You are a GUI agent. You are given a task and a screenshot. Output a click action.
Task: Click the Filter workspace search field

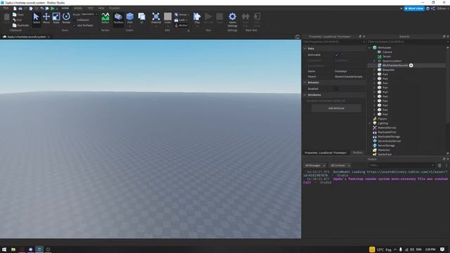point(408,42)
